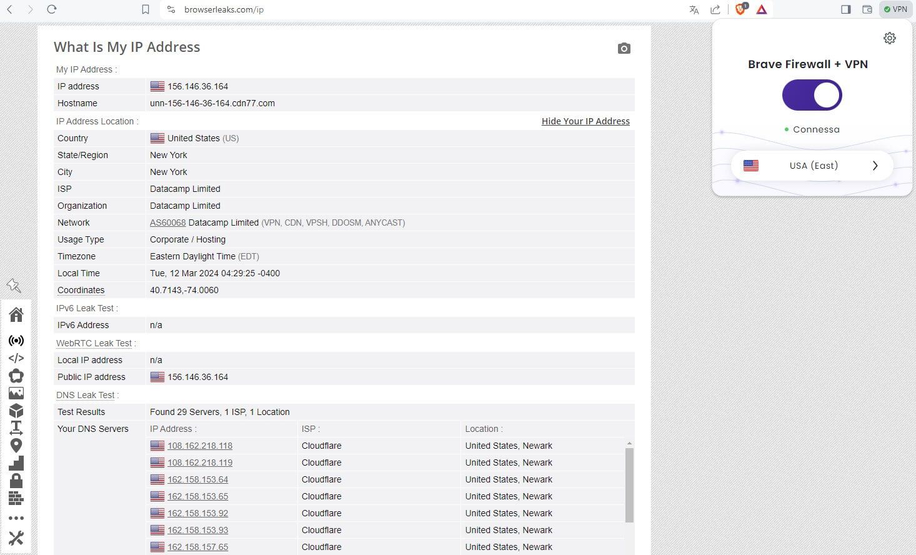The width and height of the screenshot is (916, 555).
Task: Open the Font fingerprinting text icon
Action: (16, 428)
